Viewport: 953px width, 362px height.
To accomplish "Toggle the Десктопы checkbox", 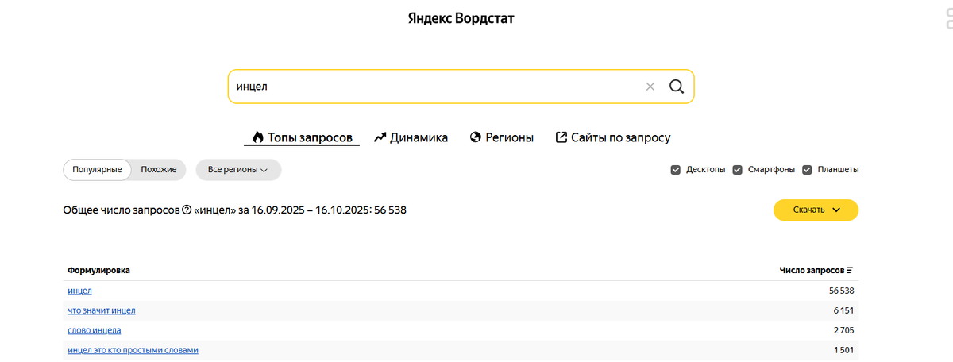I will pos(676,170).
